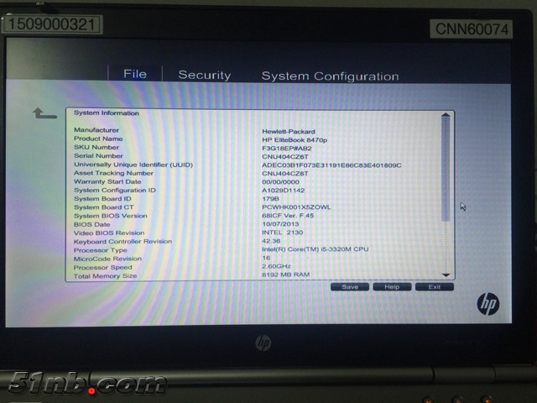Select the System Board ID label
Image resolution: width=537 pixels, height=403 pixels.
point(102,199)
